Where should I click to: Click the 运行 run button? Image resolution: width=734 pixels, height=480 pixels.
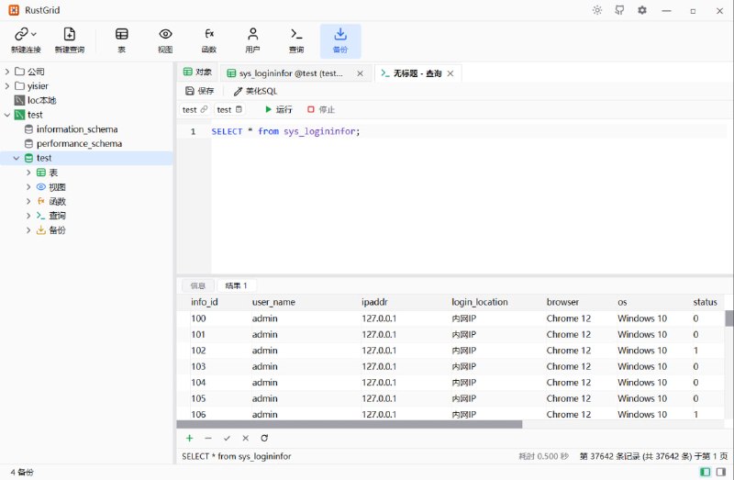(x=279, y=109)
